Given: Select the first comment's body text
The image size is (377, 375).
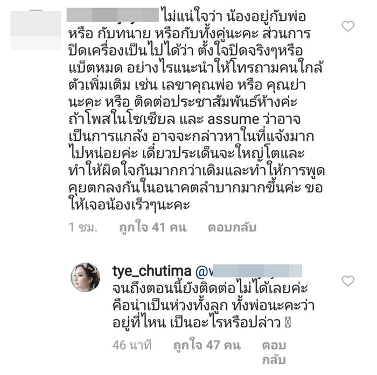Looking at the screenshot, I should coord(196,111).
